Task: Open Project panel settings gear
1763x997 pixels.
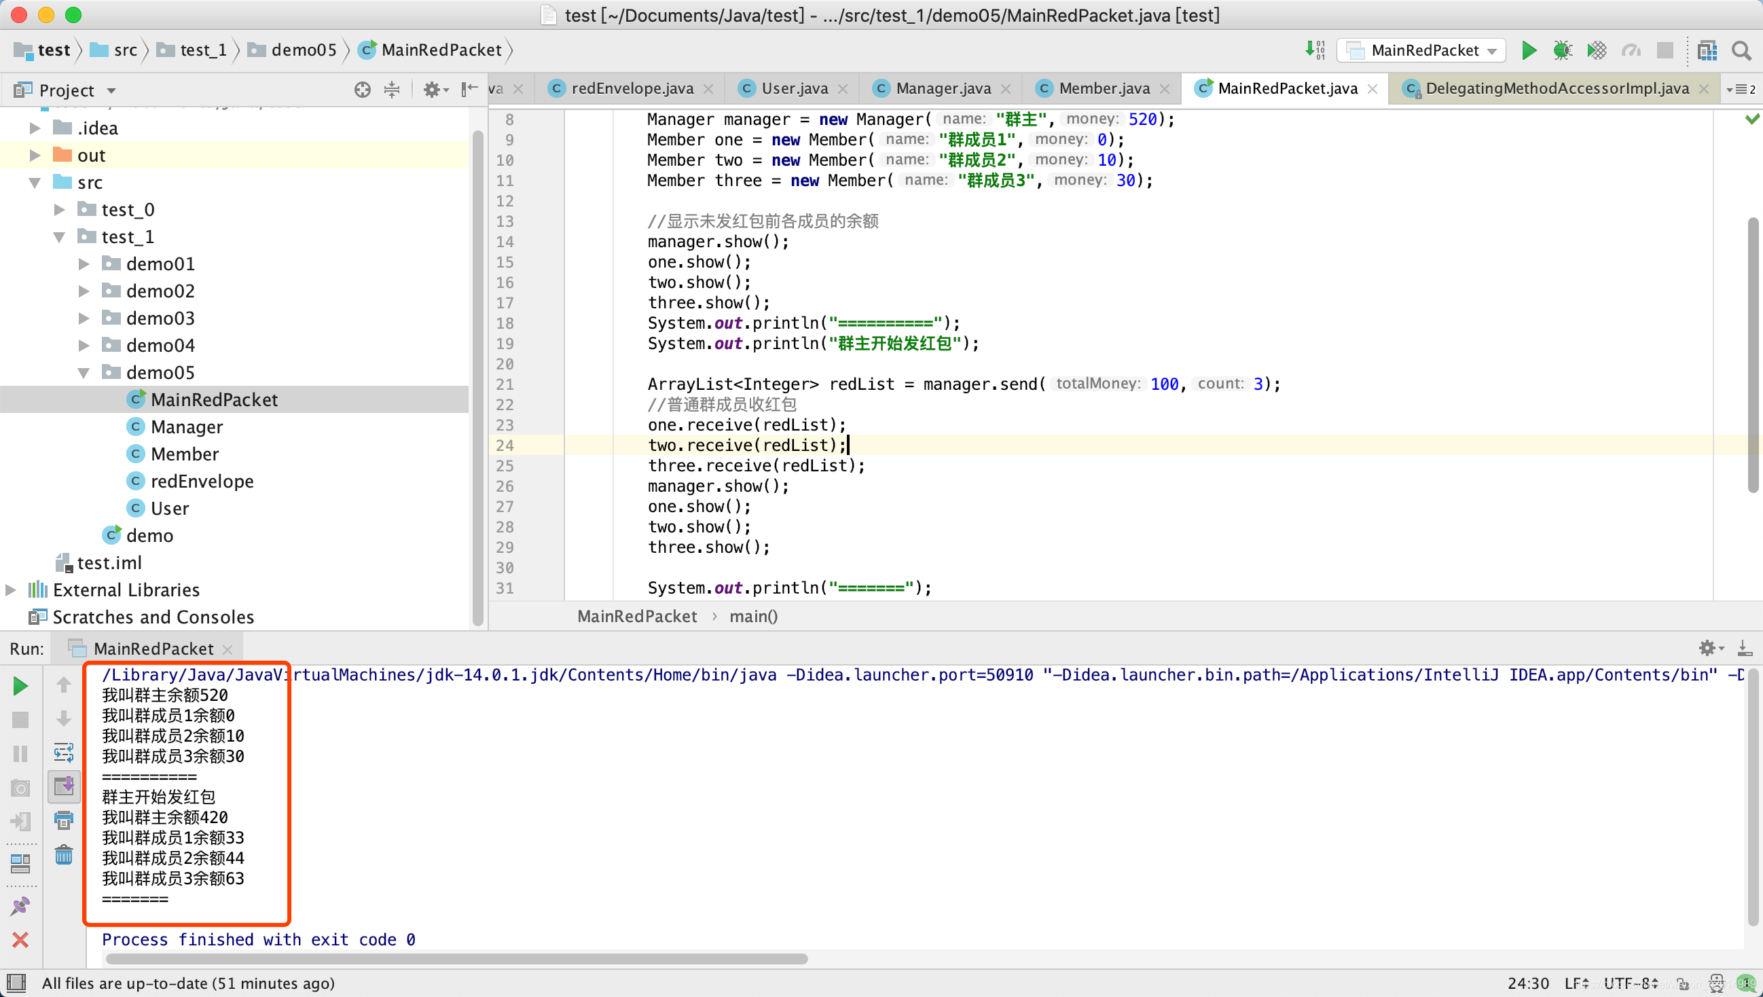Action: point(435,90)
